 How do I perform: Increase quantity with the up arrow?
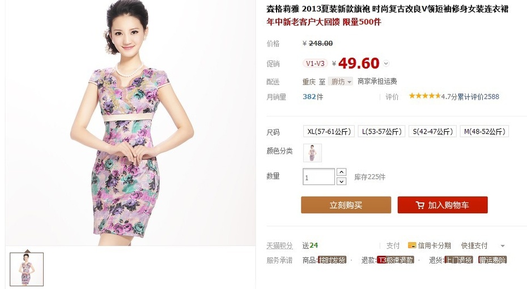point(341,172)
